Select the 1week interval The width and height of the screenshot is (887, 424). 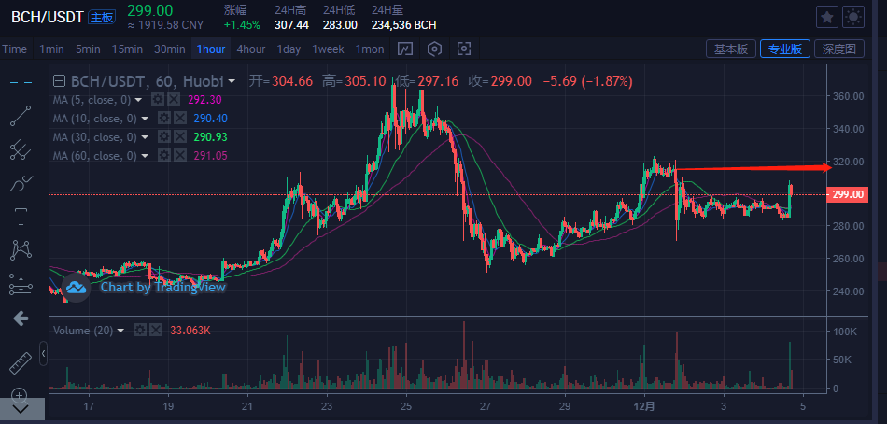tap(328, 49)
